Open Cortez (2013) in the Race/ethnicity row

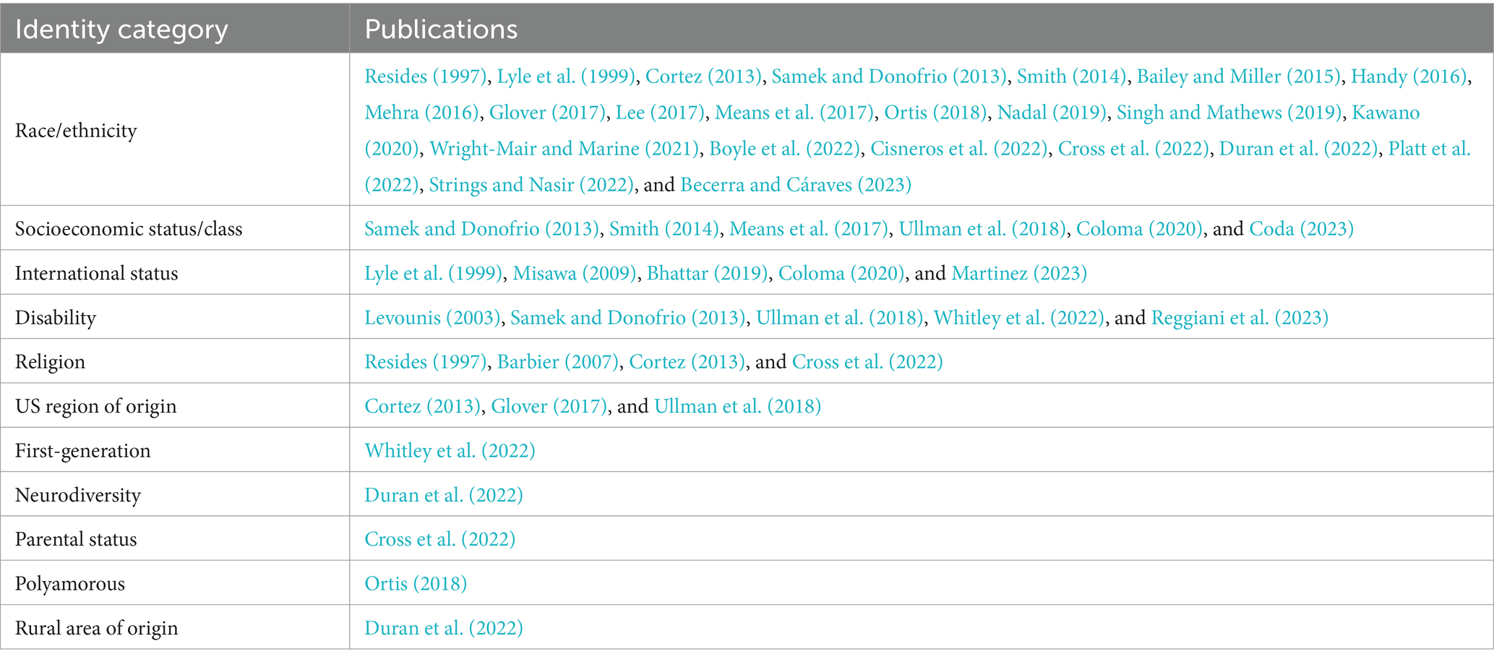[x=703, y=77]
